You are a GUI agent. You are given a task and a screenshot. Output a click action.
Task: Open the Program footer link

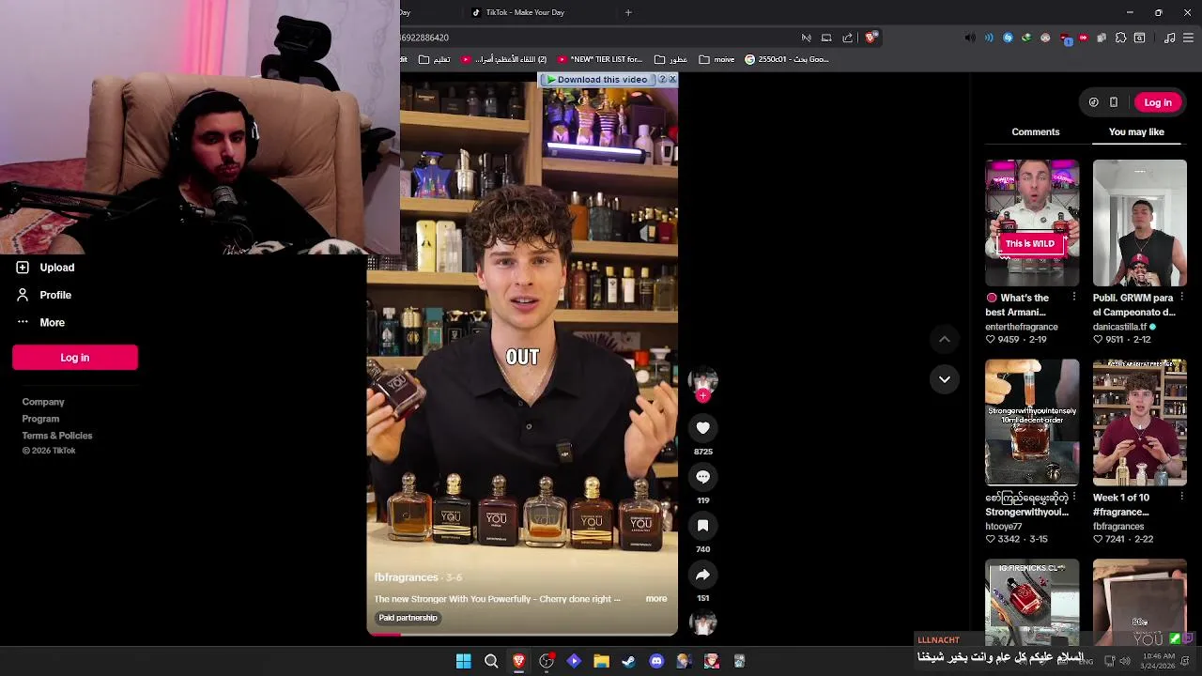[x=40, y=419]
